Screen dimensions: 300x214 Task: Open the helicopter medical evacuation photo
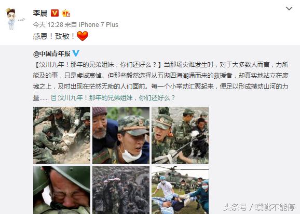point(180,190)
